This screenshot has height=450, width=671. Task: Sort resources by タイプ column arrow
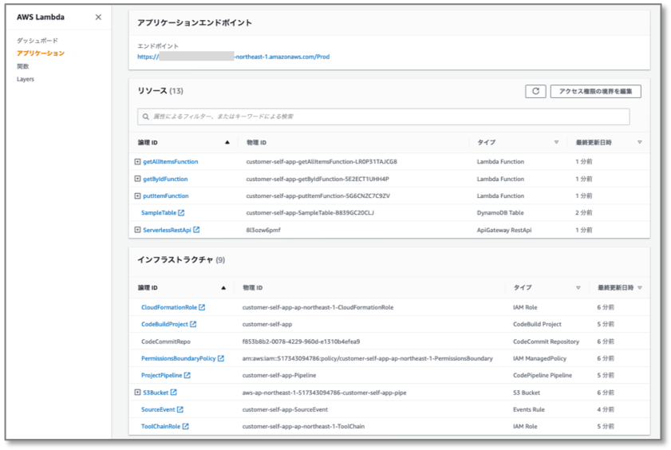(x=556, y=143)
